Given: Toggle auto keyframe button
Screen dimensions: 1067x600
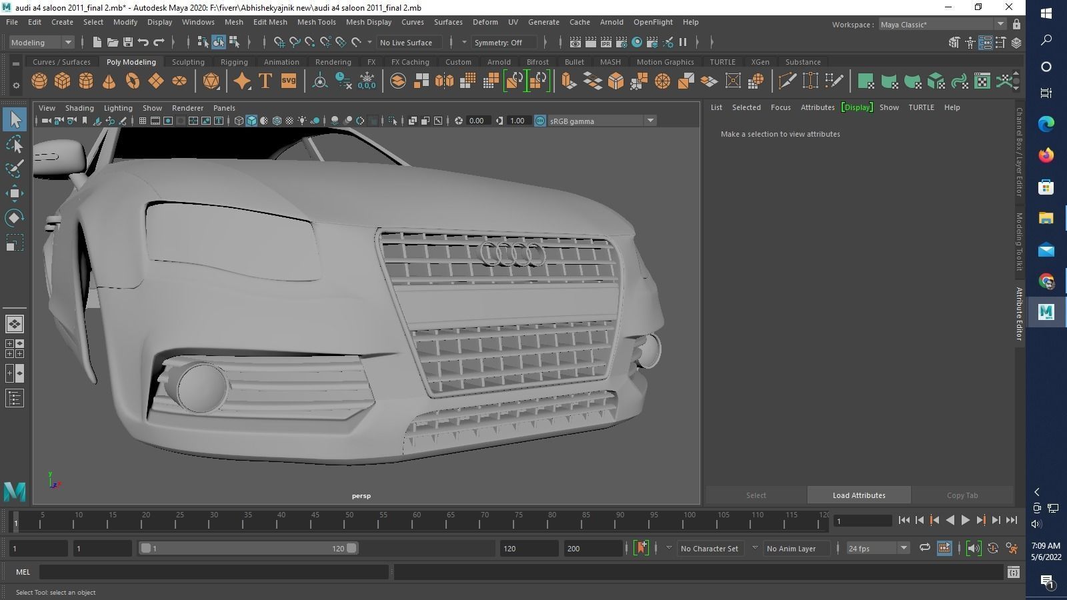Looking at the screenshot, I should click(x=994, y=549).
